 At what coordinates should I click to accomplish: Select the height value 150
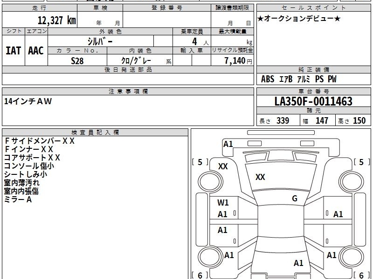click(359, 121)
